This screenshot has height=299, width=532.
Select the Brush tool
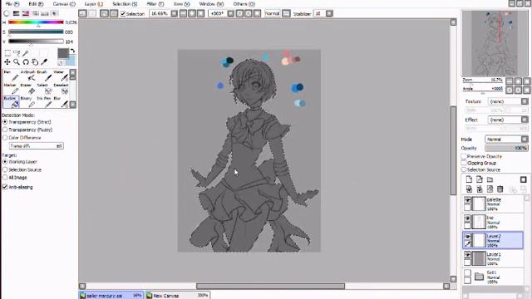tap(43, 76)
